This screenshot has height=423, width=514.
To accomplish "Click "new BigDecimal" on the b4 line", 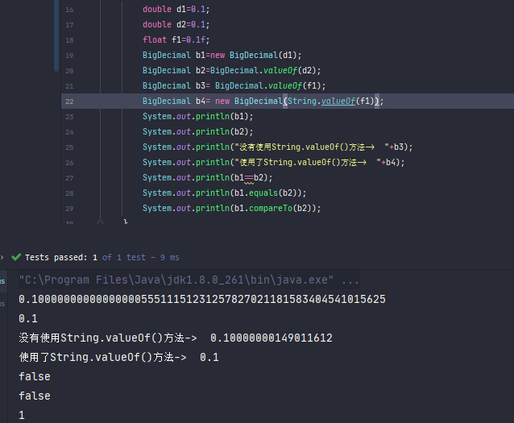I will click(x=249, y=101).
